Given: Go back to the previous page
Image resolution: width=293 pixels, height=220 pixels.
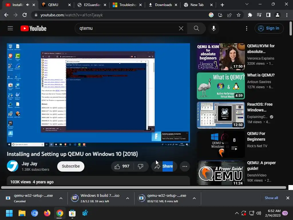Looking at the screenshot, I should click(6, 15).
